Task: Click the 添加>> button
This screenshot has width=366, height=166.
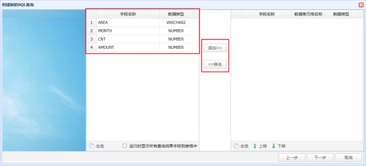Action: [x=215, y=48]
